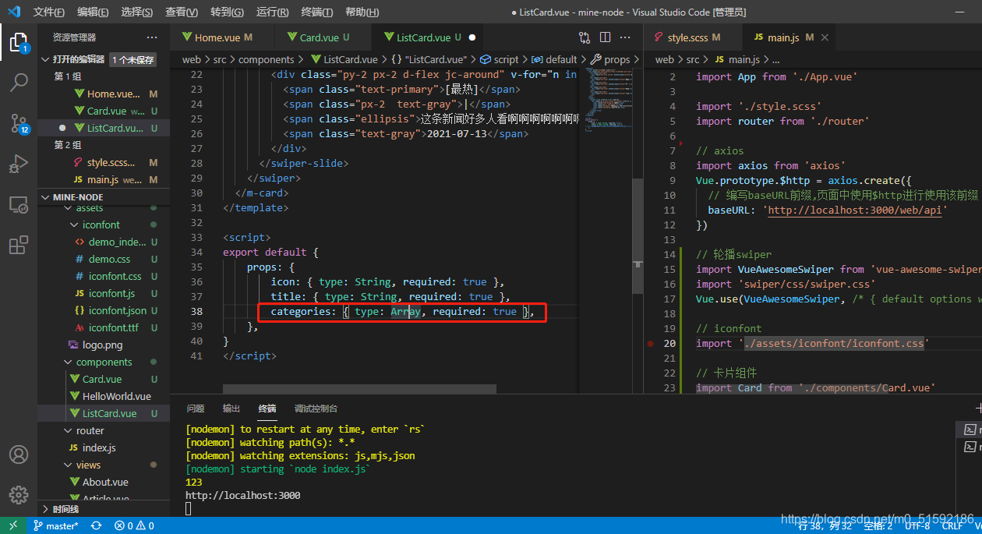Switch to the 问题 panel tab
The width and height of the screenshot is (982, 534).
tap(196, 408)
